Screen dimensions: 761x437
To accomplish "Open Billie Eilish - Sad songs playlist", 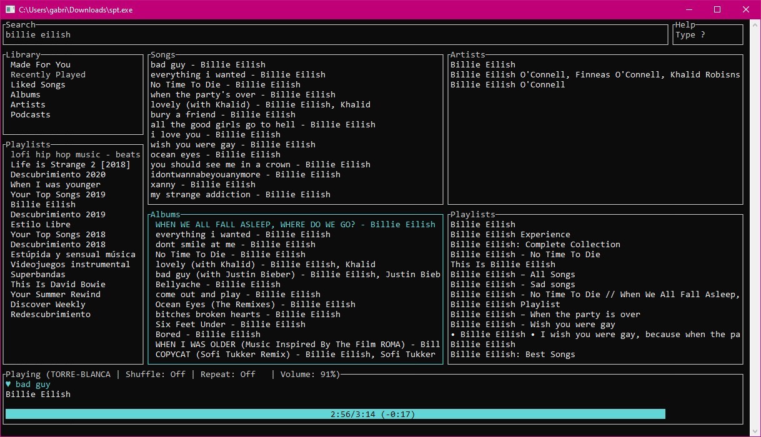I will pyautogui.click(x=513, y=285).
